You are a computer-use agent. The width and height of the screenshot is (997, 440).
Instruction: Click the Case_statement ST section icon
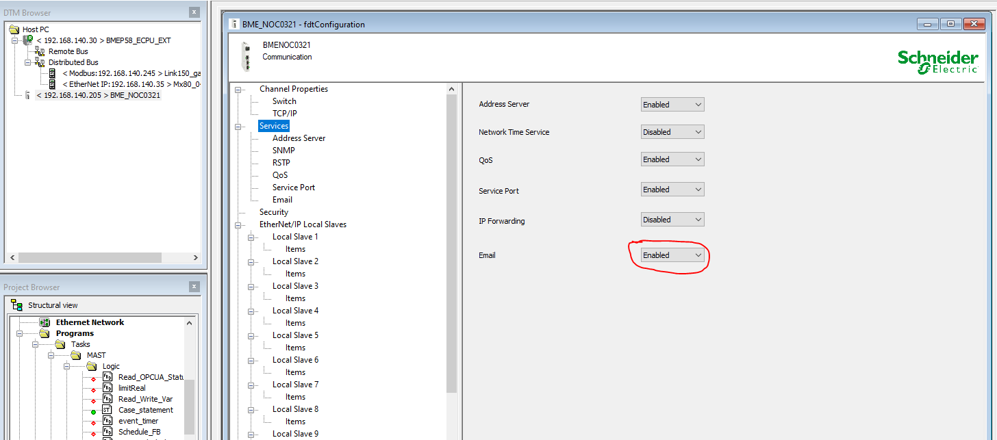pos(108,410)
